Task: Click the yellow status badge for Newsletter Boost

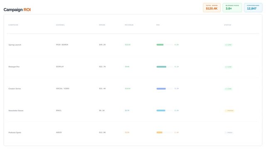Action: 229,111
